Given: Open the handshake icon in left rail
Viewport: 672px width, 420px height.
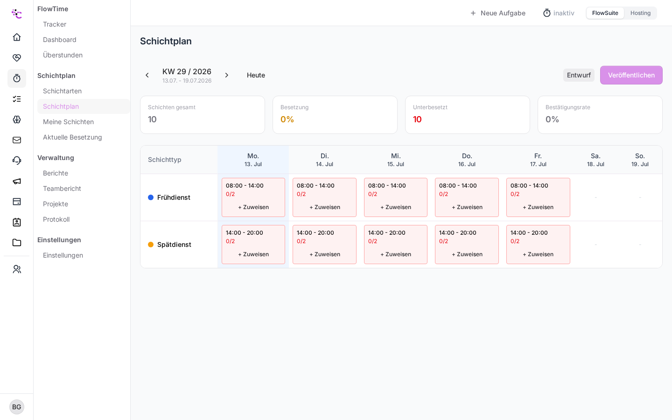Looking at the screenshot, I should point(17,58).
